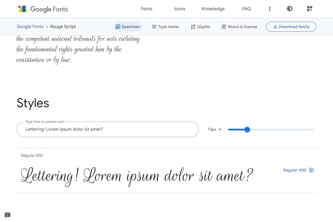Open the Type tester tab
Image resolution: width=333 pixels, height=222 pixels.
166,27
